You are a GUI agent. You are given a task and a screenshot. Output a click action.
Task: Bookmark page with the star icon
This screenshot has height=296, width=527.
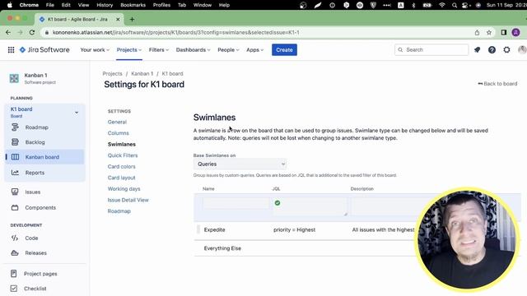coord(489,32)
